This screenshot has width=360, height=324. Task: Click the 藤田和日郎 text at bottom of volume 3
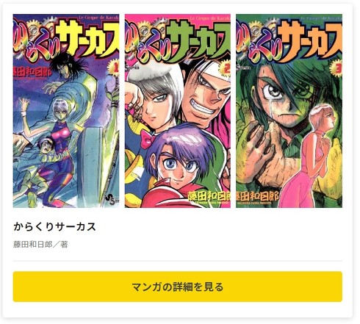[x=257, y=196]
